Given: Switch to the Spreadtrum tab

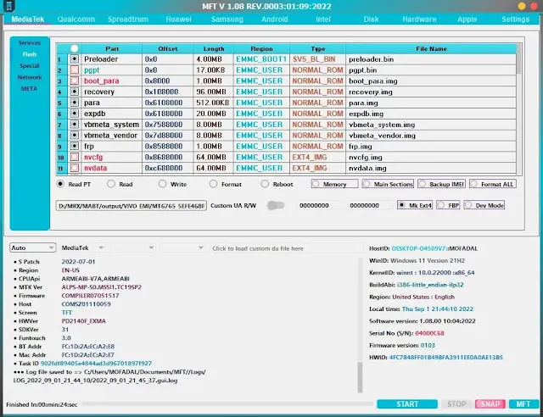Looking at the screenshot, I should [128, 19].
